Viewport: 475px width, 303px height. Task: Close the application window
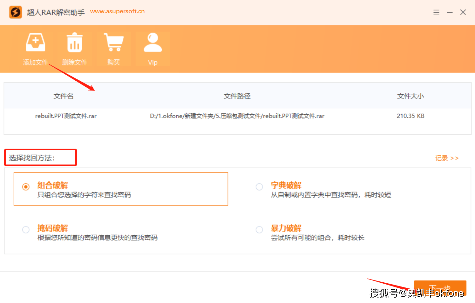(x=463, y=12)
